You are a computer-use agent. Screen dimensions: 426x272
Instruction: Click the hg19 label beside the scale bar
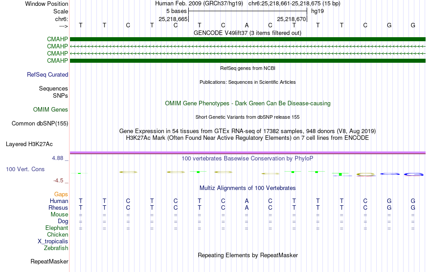pyautogui.click(x=317, y=11)
